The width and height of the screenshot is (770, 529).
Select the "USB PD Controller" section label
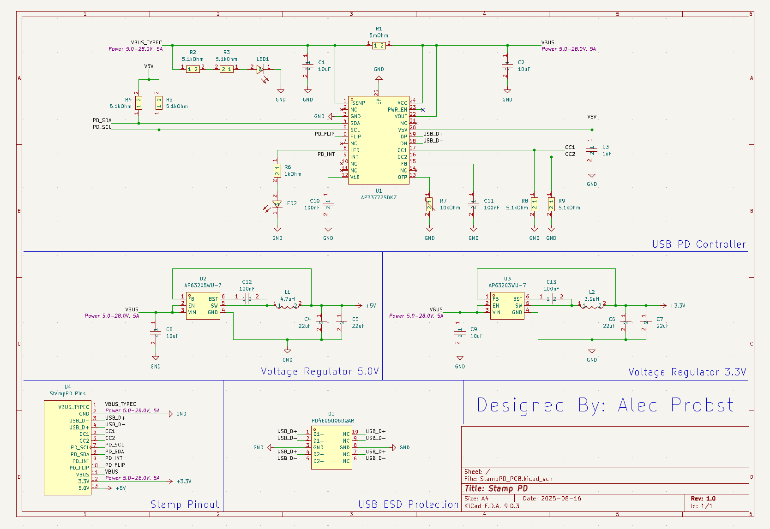(698, 244)
